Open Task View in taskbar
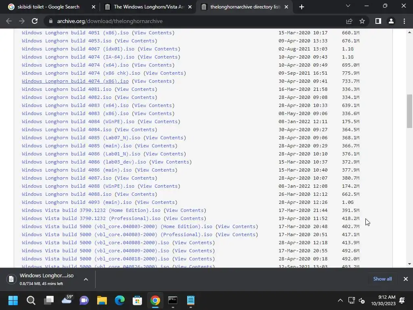 pos(49,300)
